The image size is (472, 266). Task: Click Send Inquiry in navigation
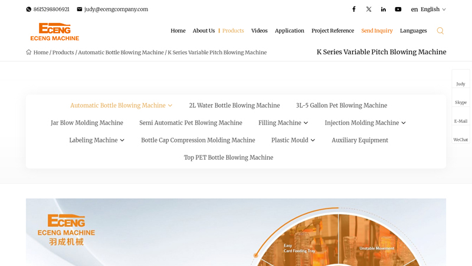pyautogui.click(x=377, y=31)
